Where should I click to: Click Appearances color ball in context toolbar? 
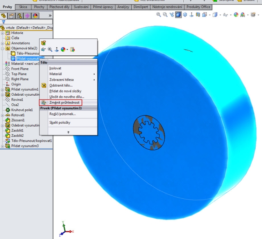pyautogui.click(x=63, y=49)
